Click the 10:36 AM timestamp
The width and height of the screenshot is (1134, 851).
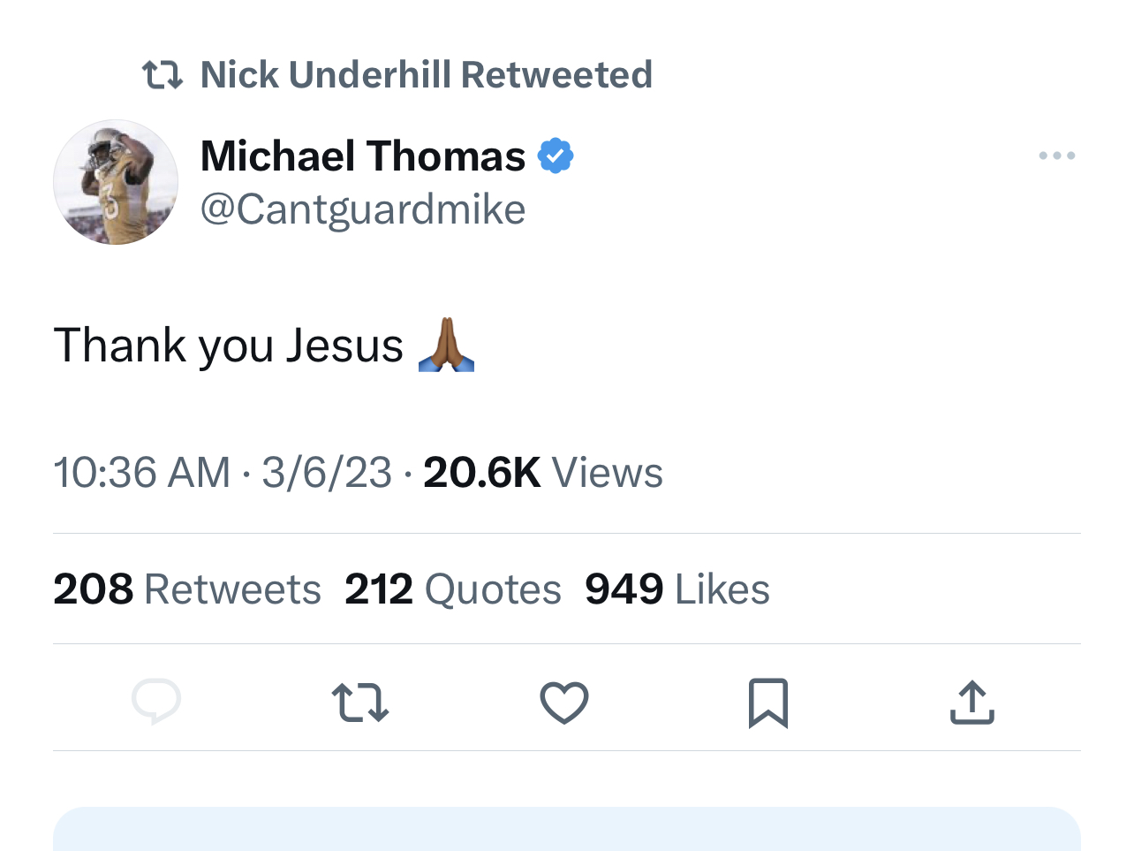click(x=141, y=473)
